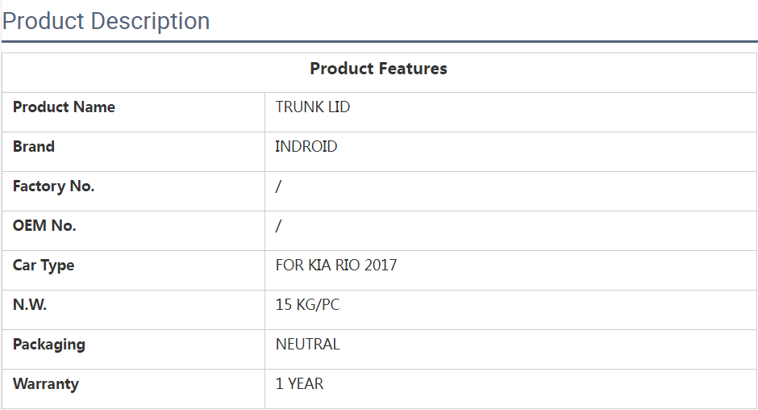758x410 pixels.
Task: Select the Factory No. label
Action: click(x=53, y=186)
